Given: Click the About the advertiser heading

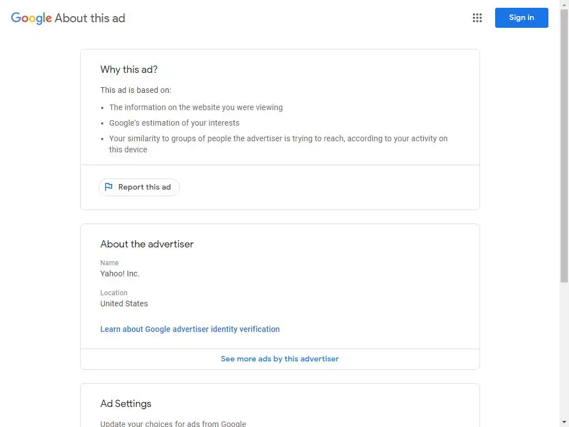Looking at the screenshot, I should 147,244.
